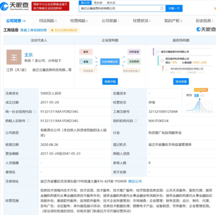Click the bell icon in 发生变更时通知我

click(52, 30)
